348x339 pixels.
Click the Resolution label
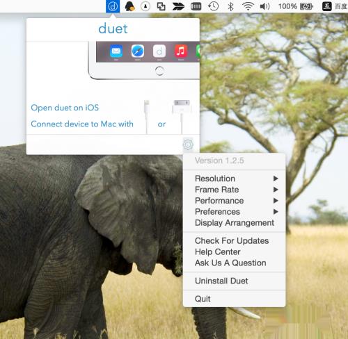[215, 179]
